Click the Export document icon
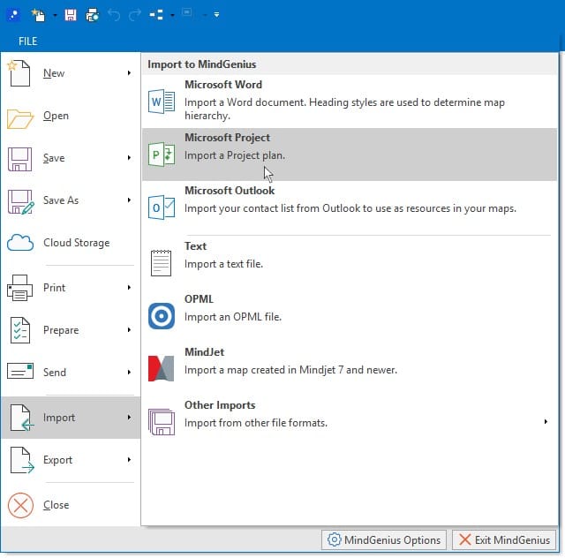The height and width of the screenshot is (558, 565). [21, 460]
